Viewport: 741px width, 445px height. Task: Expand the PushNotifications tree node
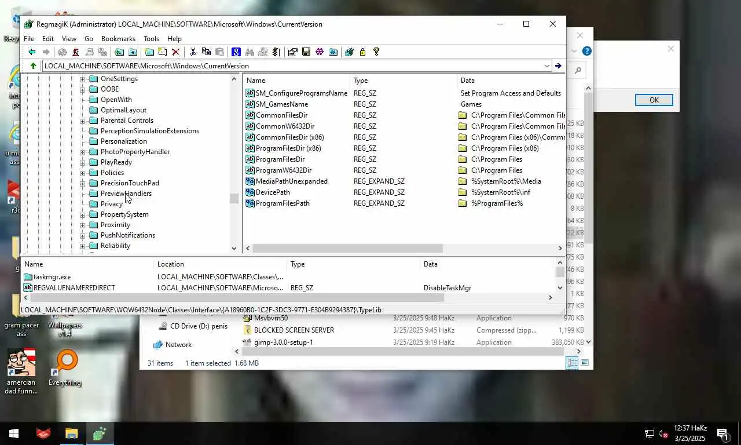(82, 235)
